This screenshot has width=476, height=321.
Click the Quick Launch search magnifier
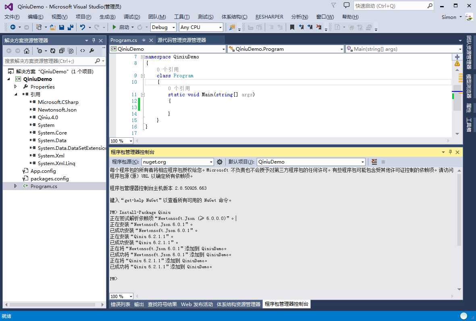click(x=430, y=6)
